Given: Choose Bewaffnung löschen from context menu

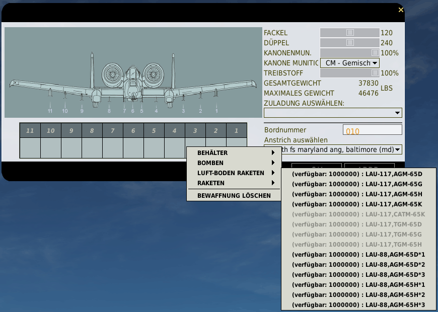Looking at the screenshot, I should pos(234,195).
